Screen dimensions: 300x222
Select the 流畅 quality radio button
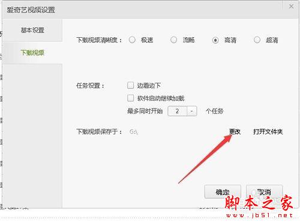click(173, 40)
